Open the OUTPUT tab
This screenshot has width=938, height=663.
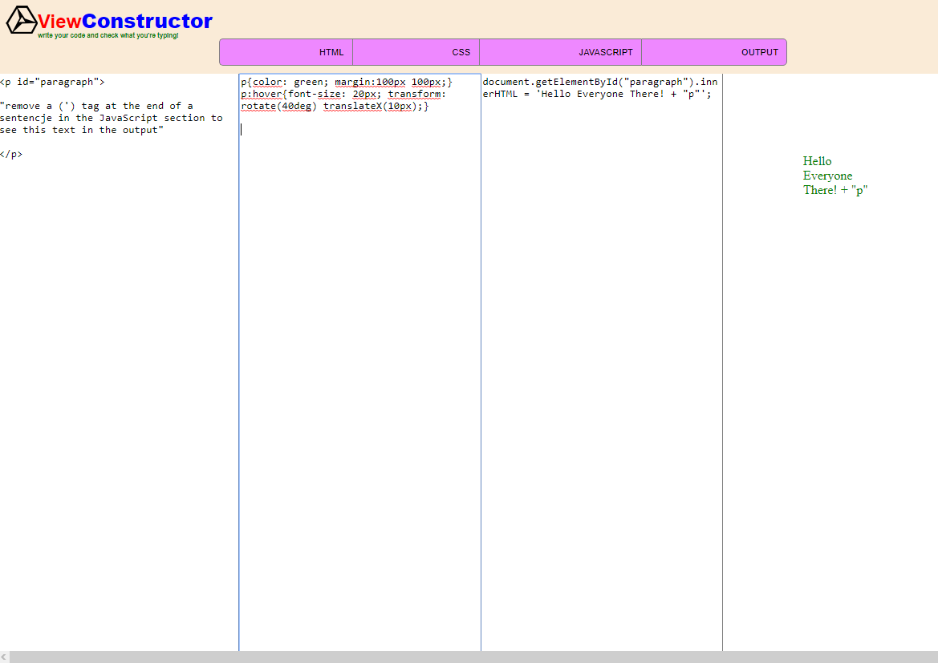(714, 52)
